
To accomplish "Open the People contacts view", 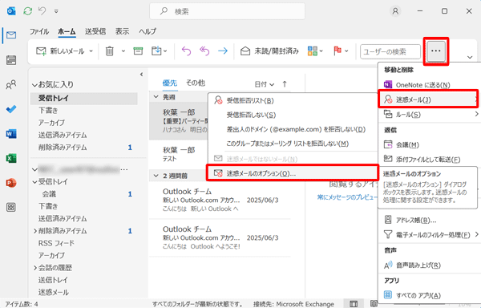I will pos(11,84).
